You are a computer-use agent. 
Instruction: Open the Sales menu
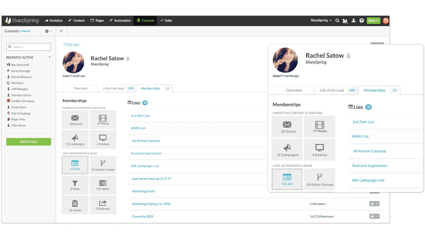(x=166, y=20)
